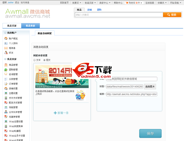Go to 回到首页 link
The width and height of the screenshot is (184, 141).
click(64, 3)
